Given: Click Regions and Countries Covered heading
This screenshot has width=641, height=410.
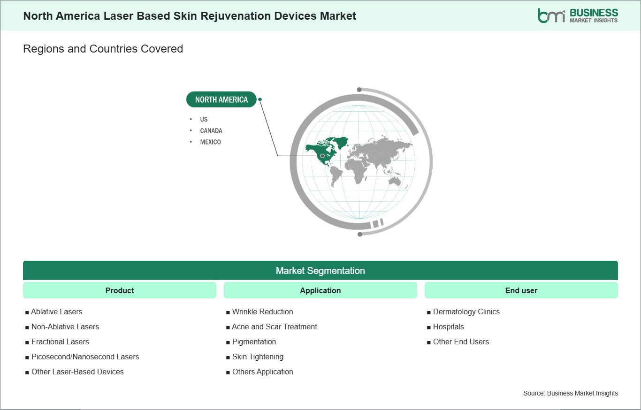Looking at the screenshot, I should [103, 49].
